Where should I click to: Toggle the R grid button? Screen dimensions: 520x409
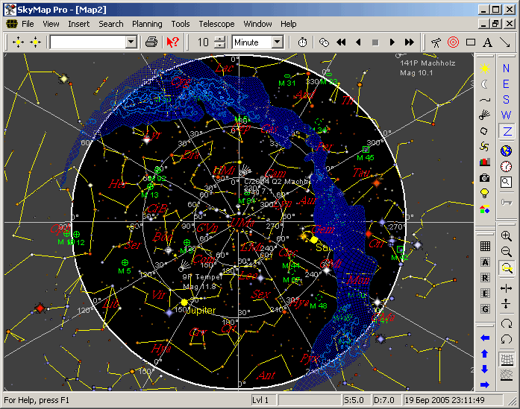[485, 278]
